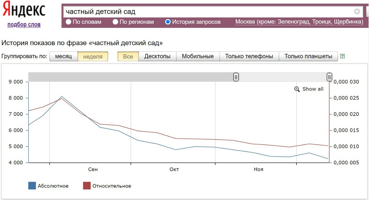This screenshot has height=200, width=369.
Task: Click the '4 000' left axis value
Action: 16,163
